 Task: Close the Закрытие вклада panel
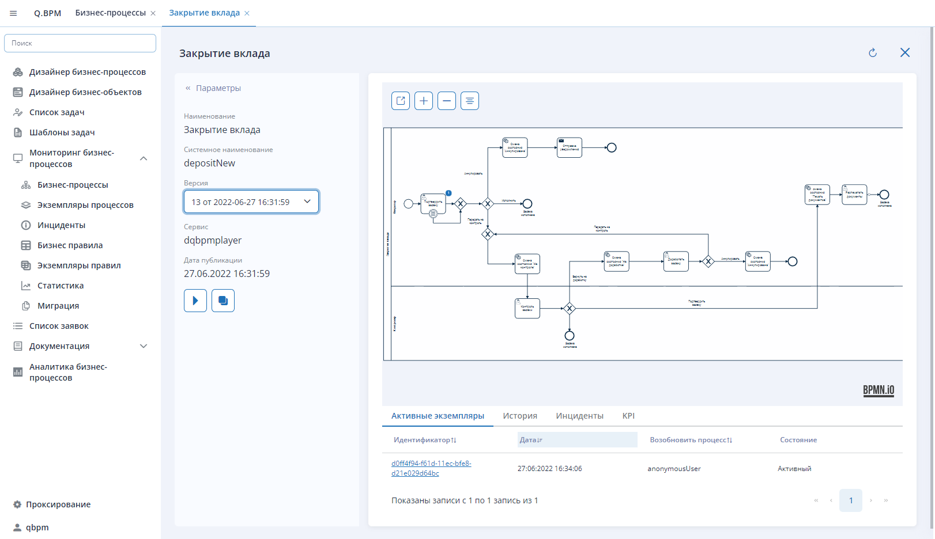point(905,53)
